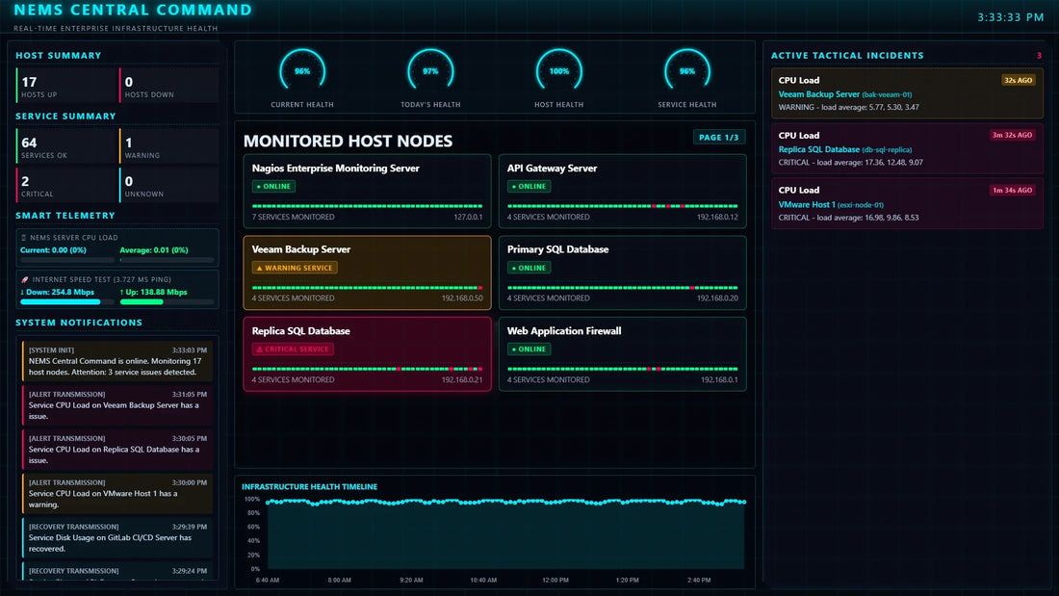The height and width of the screenshot is (596, 1059).
Task: Click the 0 Hosts Down tile
Action: pyautogui.click(x=168, y=85)
